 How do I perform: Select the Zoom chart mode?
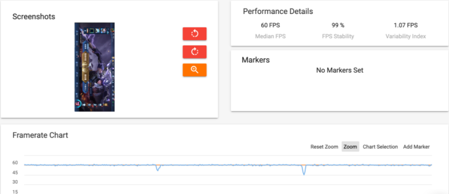pos(350,147)
